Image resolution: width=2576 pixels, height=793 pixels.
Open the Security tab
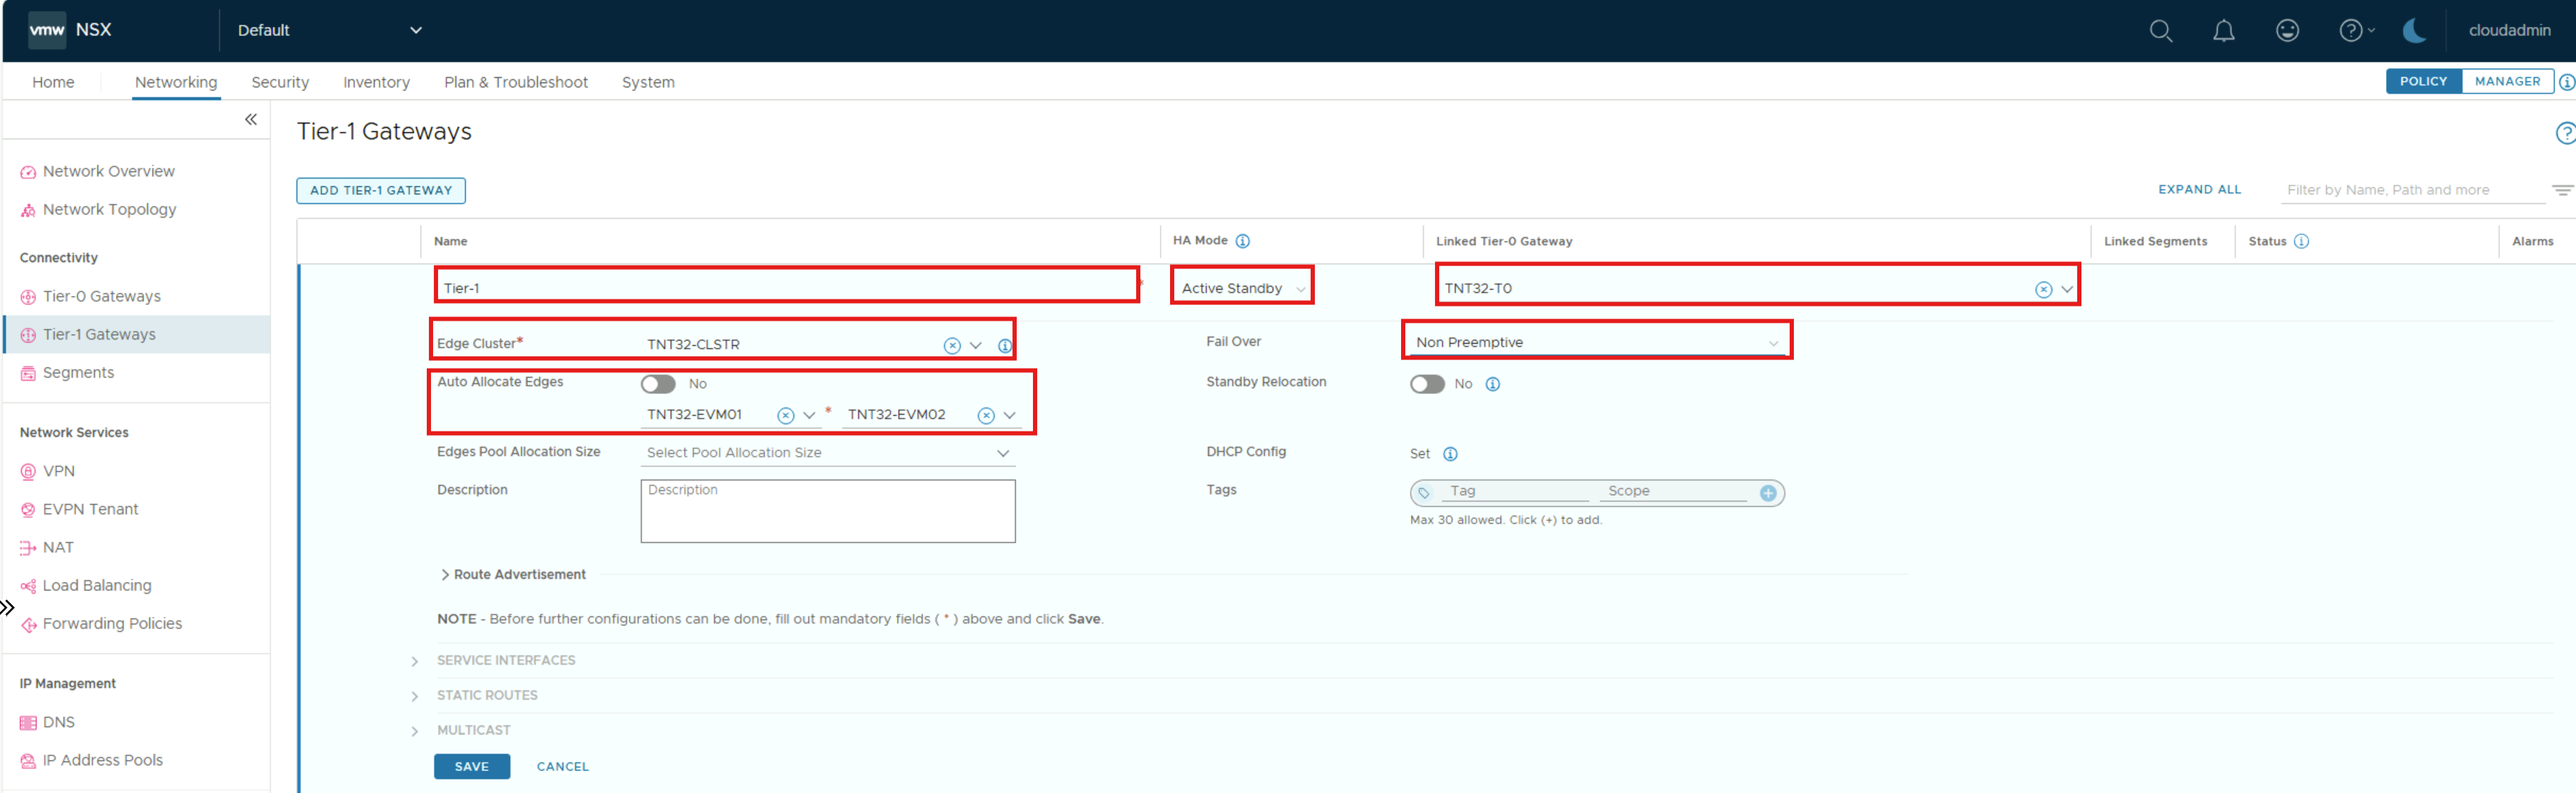[280, 82]
